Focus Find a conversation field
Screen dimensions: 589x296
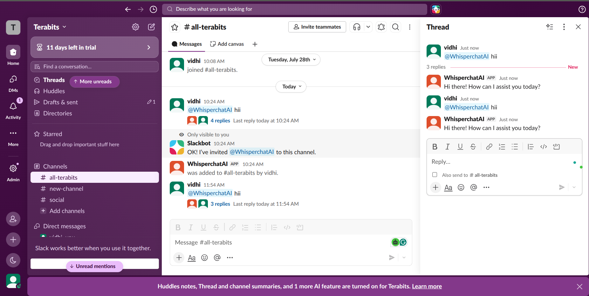click(x=94, y=66)
